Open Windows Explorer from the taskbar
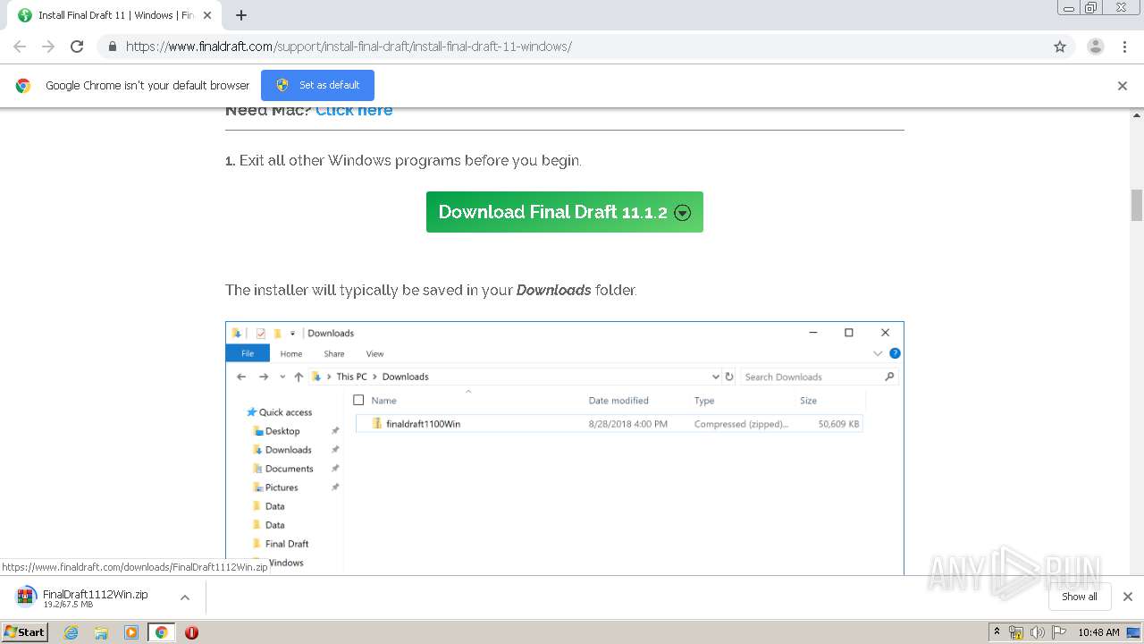The width and height of the screenshot is (1144, 644). click(101, 632)
